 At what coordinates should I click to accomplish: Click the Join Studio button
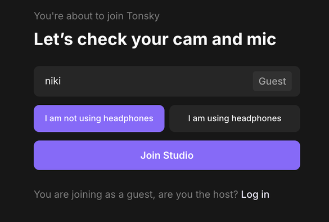[x=167, y=156]
